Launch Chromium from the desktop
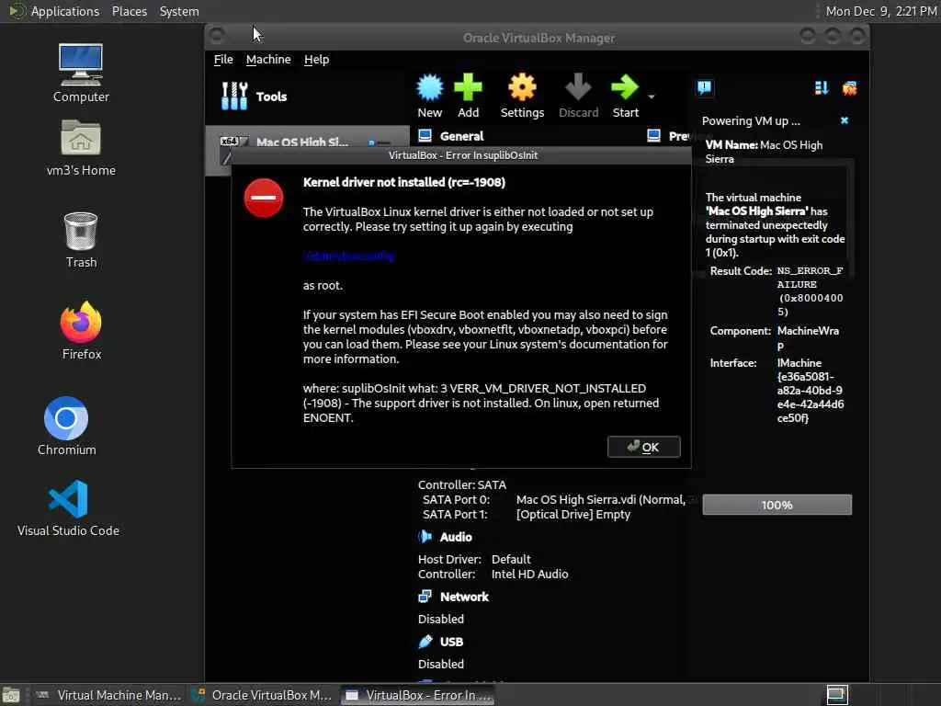The height and width of the screenshot is (706, 941). coord(66,426)
